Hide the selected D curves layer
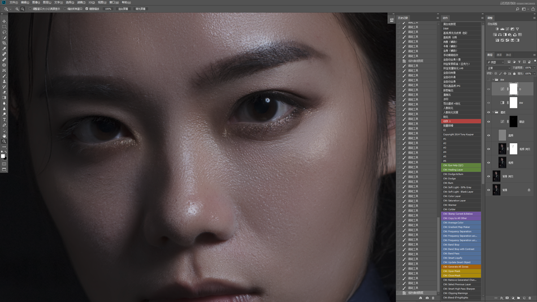537x302 pixels. point(489,89)
